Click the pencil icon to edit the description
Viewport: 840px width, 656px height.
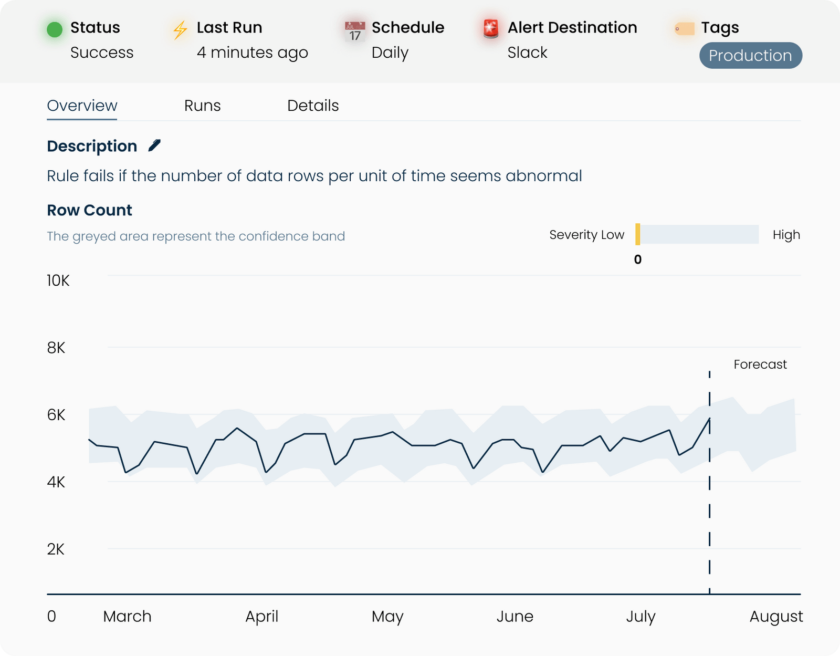[154, 145]
